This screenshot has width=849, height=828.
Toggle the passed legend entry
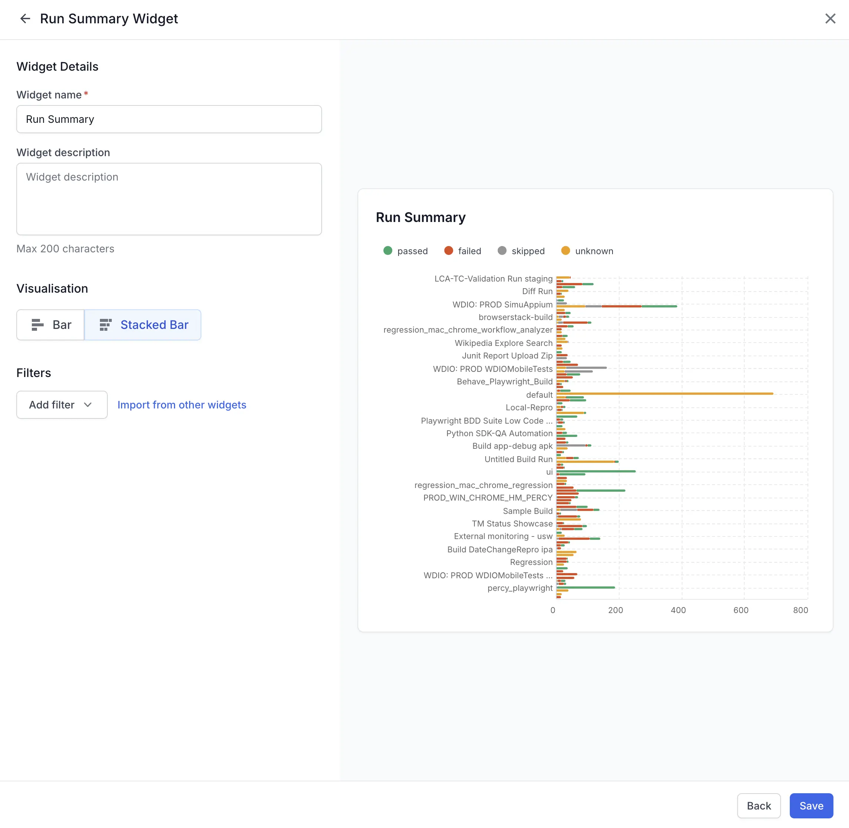(405, 251)
